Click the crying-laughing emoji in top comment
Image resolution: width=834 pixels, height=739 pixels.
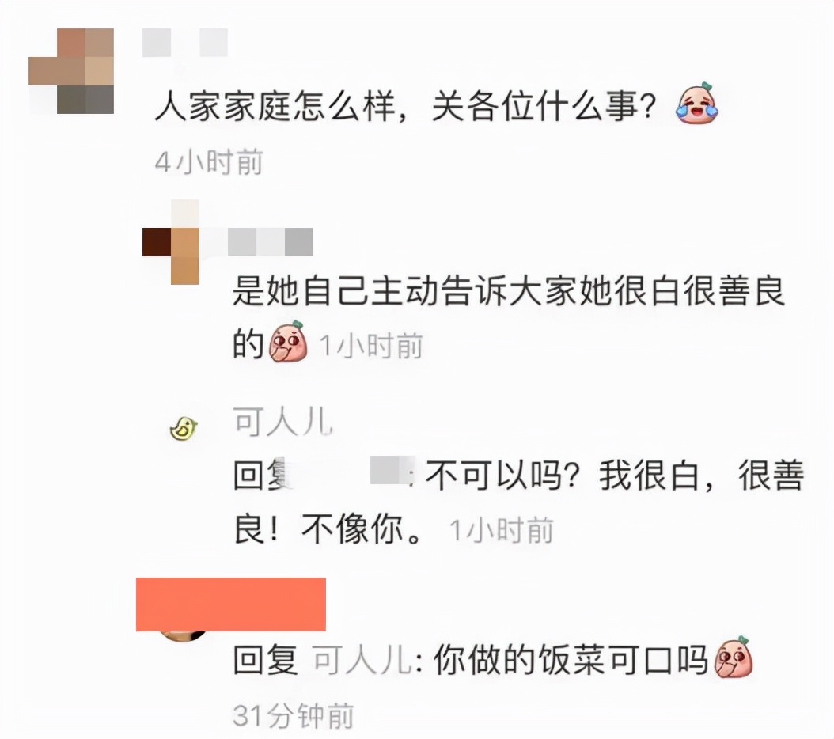(x=696, y=104)
